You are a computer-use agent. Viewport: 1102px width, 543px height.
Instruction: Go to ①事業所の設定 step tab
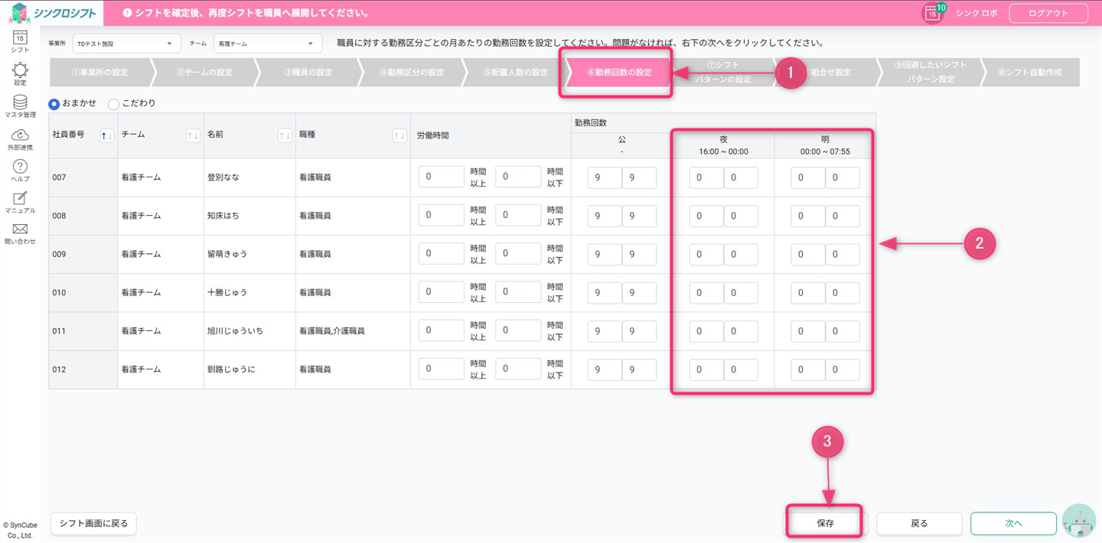pos(99,73)
